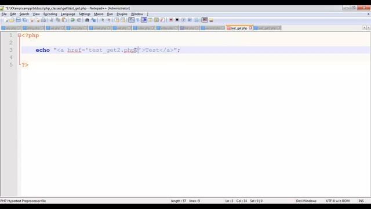
Task: Toggle synchronize vertical scrolling icon
Action: coord(117,20)
